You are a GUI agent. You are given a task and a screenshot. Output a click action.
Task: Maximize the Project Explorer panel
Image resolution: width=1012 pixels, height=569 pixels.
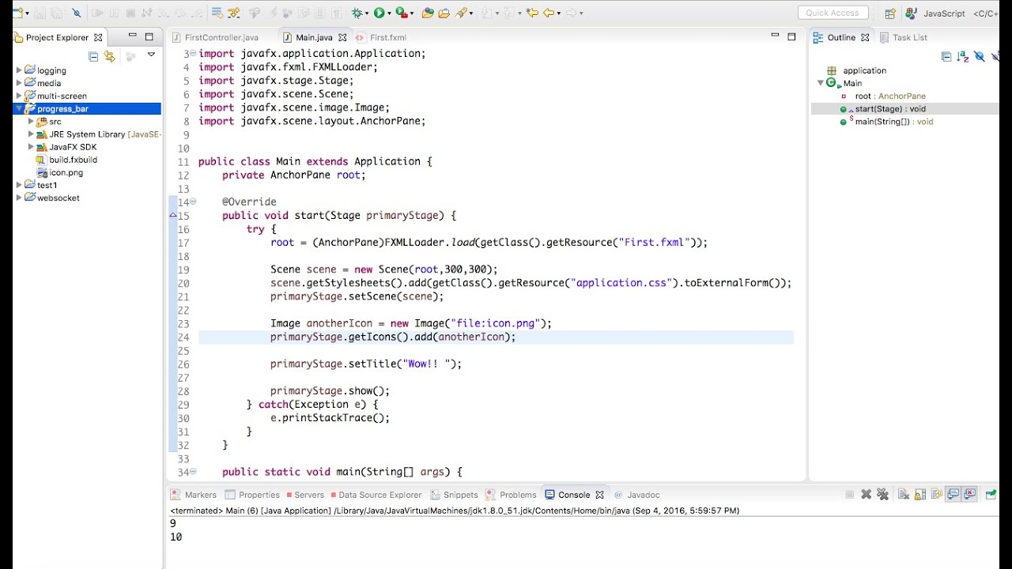149,36
